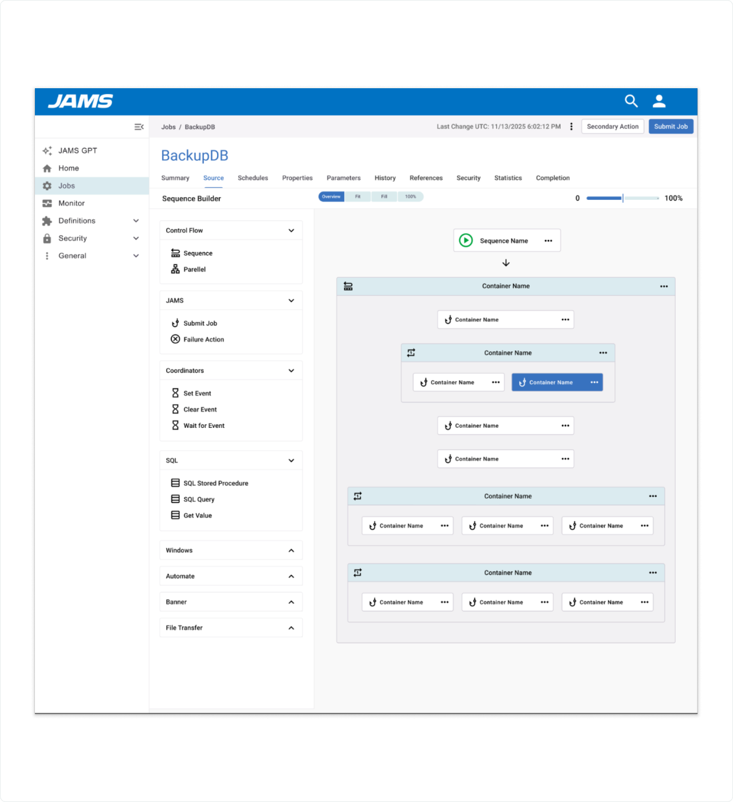The height and width of the screenshot is (802, 733).
Task: Click the Submit Job button
Action: point(671,127)
